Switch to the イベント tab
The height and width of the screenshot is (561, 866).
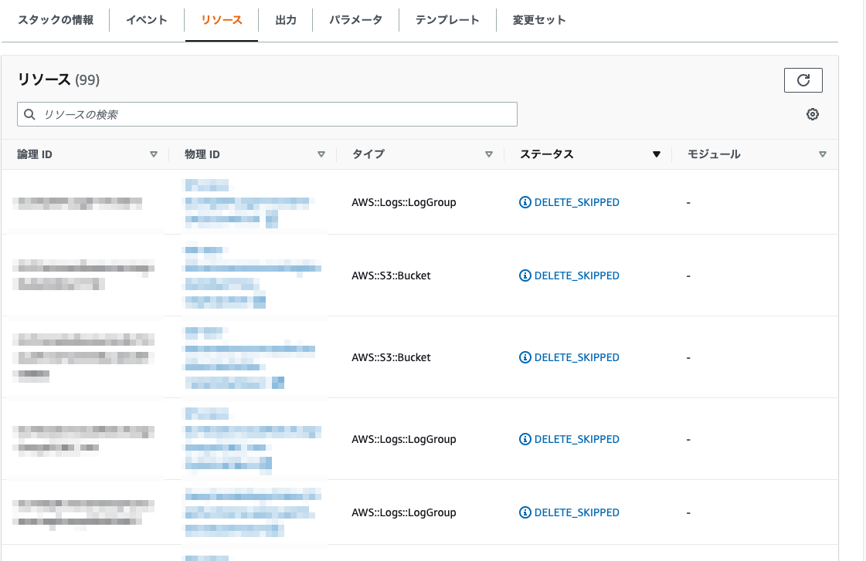tap(145, 21)
